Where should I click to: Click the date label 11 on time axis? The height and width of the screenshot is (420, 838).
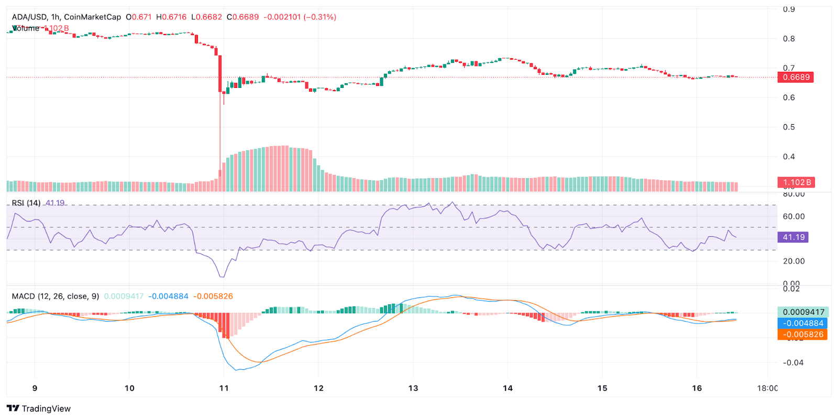[224, 388]
